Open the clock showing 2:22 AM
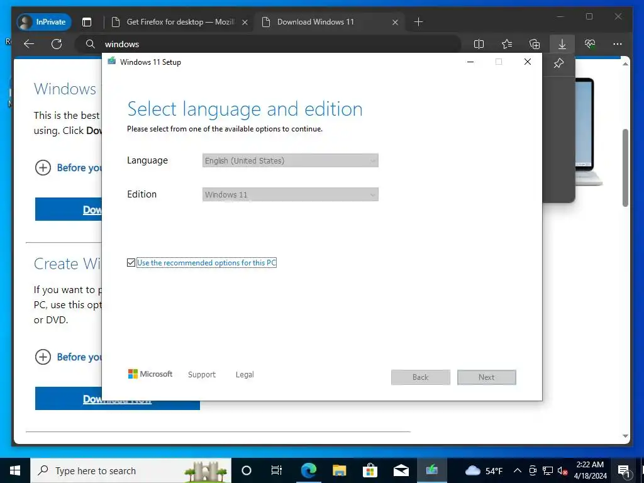 (x=590, y=470)
